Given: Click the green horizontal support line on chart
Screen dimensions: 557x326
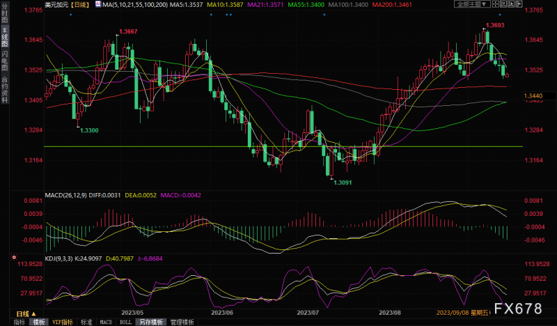Looking at the screenshot, I should [x=283, y=146].
